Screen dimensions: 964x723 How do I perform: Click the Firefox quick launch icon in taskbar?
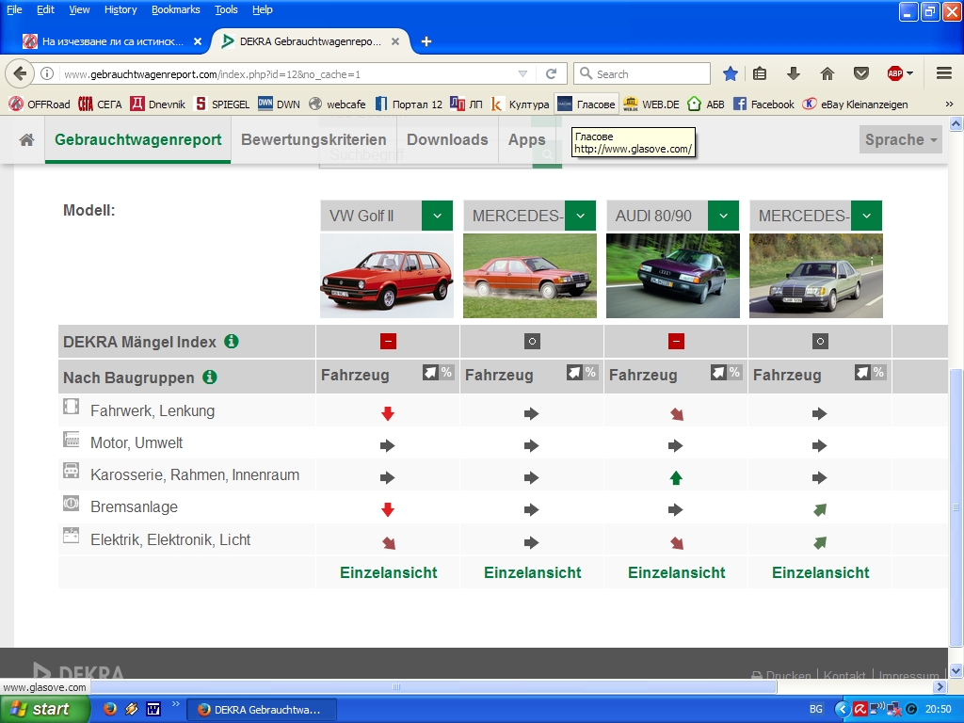point(110,709)
